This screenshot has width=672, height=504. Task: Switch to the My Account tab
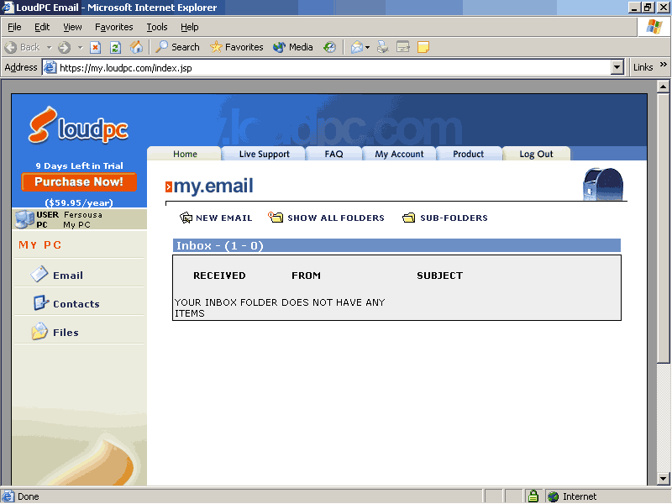pos(399,154)
